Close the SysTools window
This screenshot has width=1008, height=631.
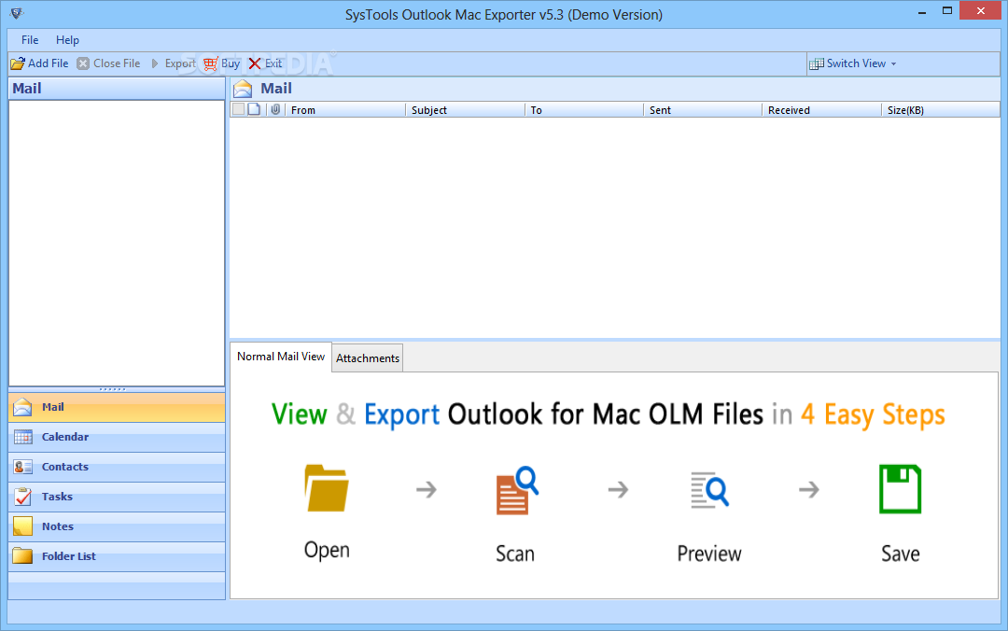pos(980,11)
